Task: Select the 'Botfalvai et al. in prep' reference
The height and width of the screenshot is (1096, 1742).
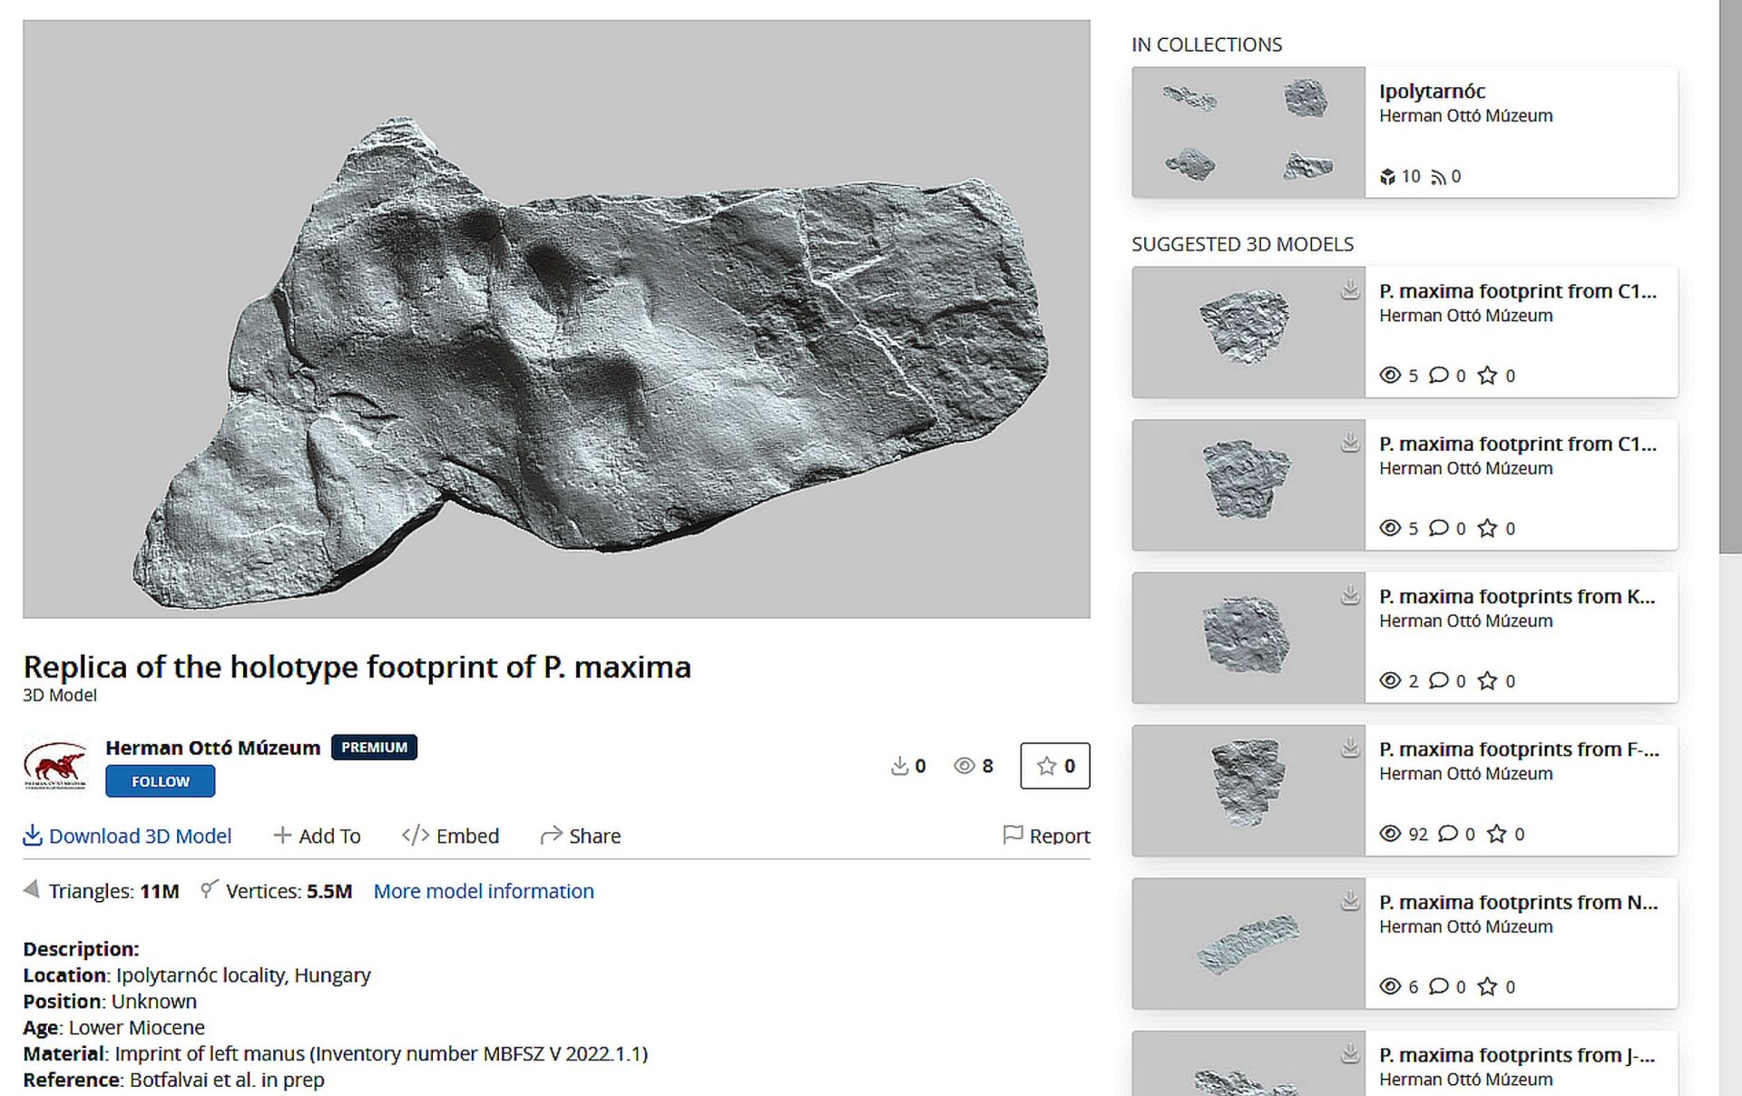Action: [x=227, y=1080]
